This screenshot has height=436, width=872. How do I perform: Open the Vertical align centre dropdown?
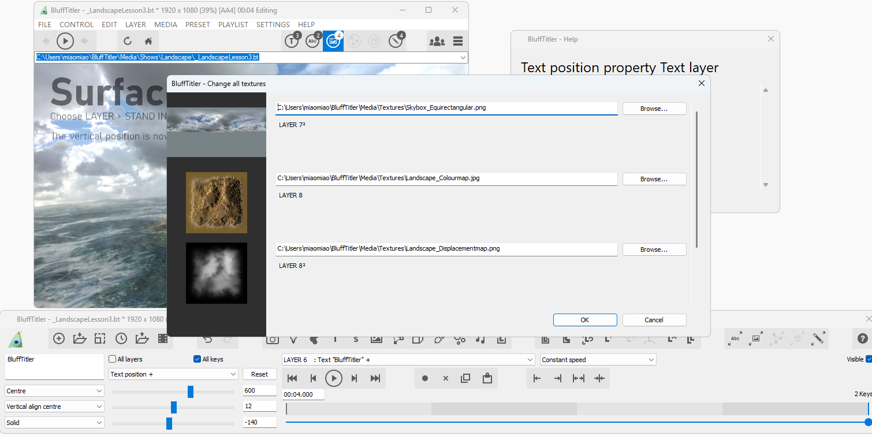[x=54, y=407]
